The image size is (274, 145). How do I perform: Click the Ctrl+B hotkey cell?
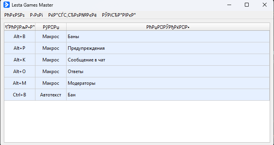coord(20,95)
